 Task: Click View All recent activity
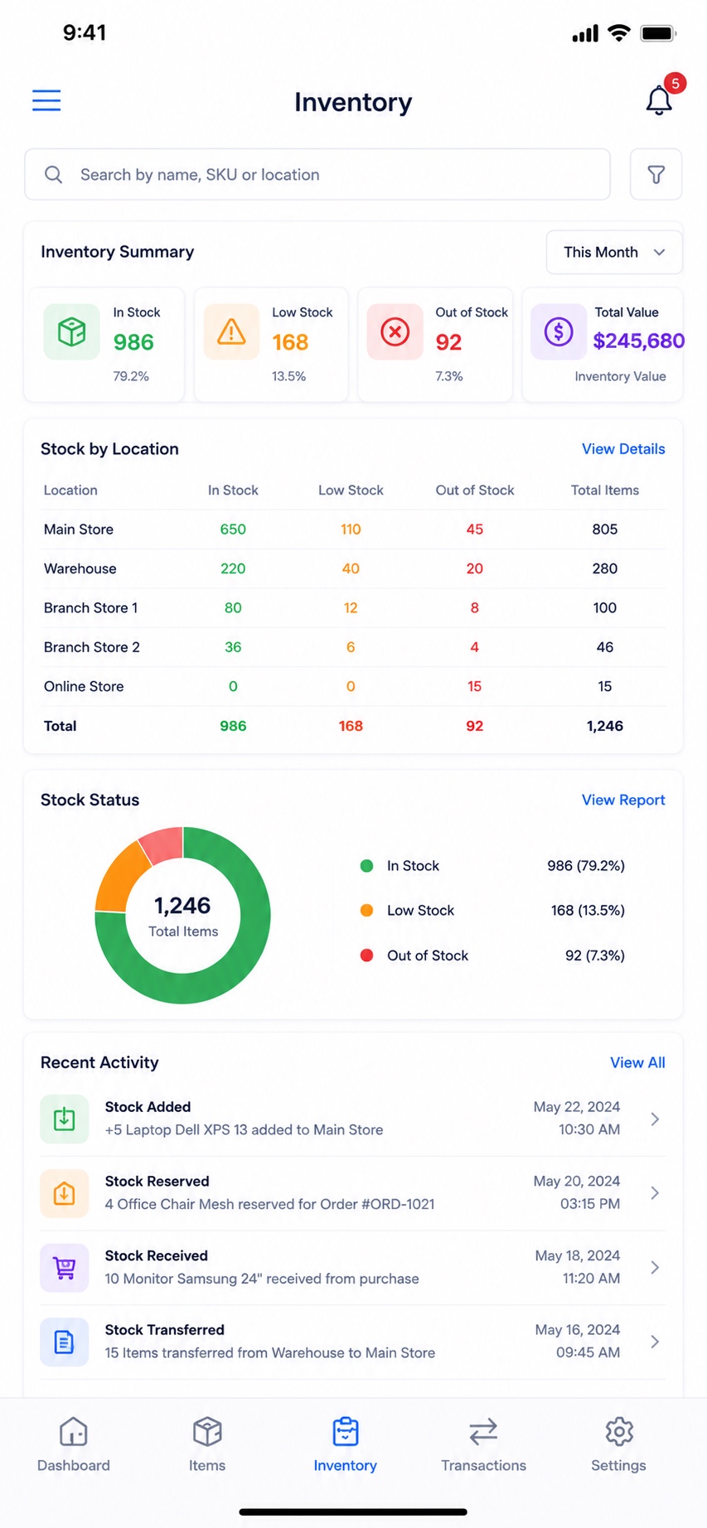point(637,1062)
